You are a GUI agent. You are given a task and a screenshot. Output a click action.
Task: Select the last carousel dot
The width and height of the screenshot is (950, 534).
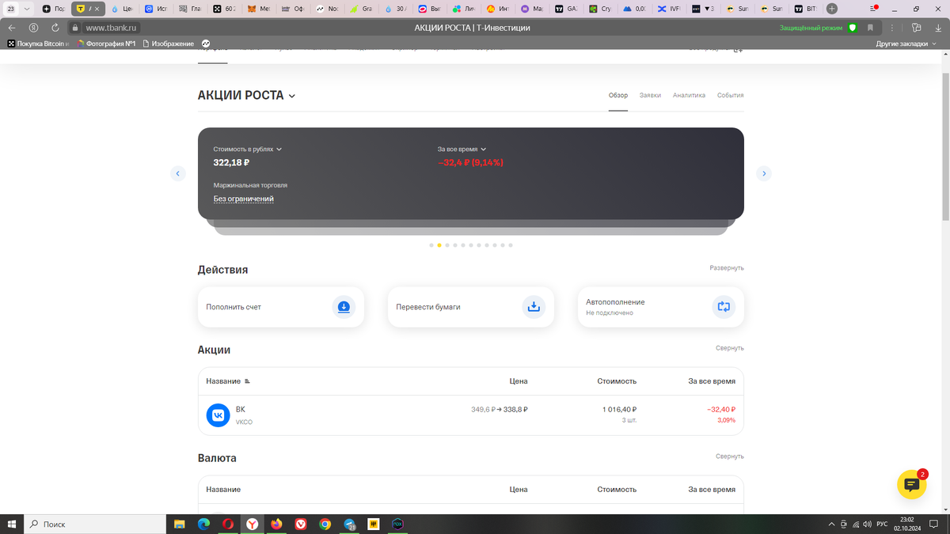(511, 245)
